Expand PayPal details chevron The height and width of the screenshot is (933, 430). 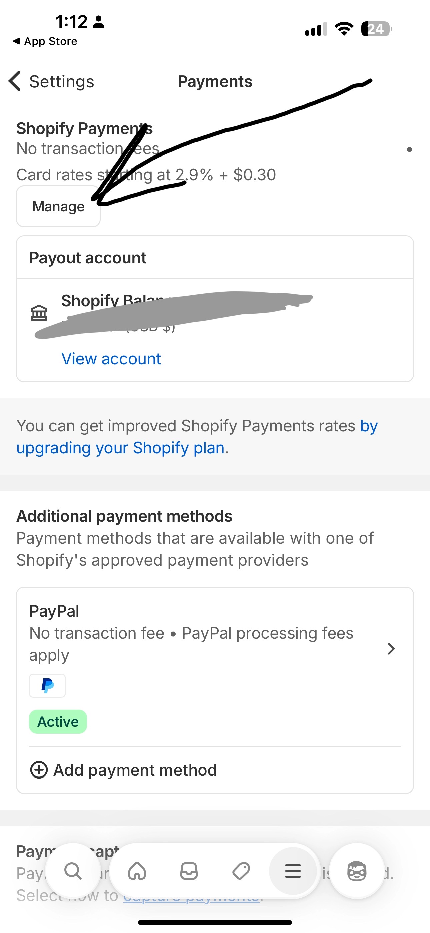tap(391, 649)
